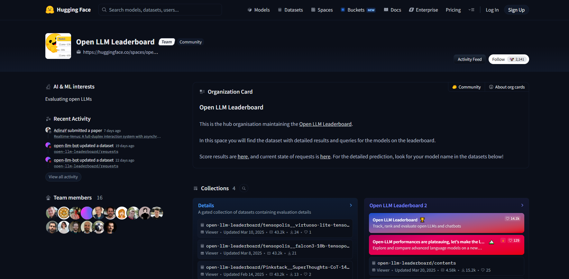Click open-llm-bot avatar on 22 days ago entry
The image size is (569, 279).
click(48, 160)
